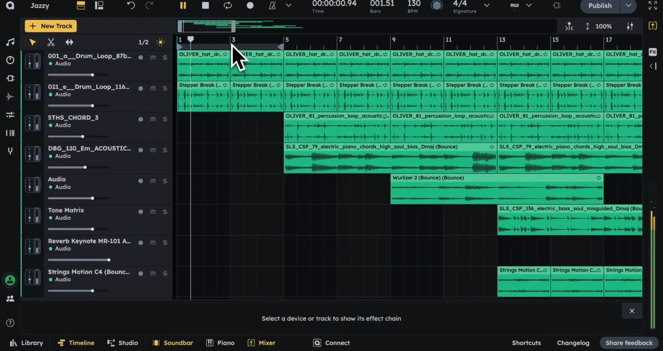Switch to the Timeline tab
Screen dimensions: 663x351
pyautogui.click(x=76, y=343)
